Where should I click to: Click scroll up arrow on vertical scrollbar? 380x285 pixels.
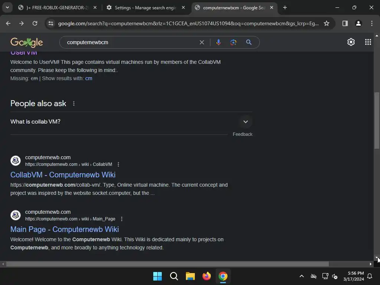coord(377,36)
